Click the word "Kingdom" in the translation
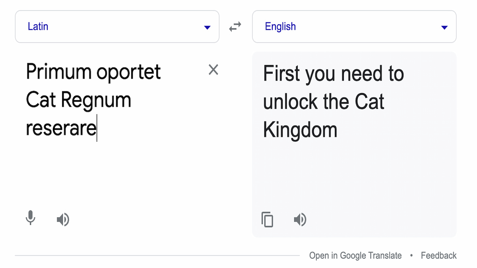The height and width of the screenshot is (268, 477). click(x=300, y=130)
